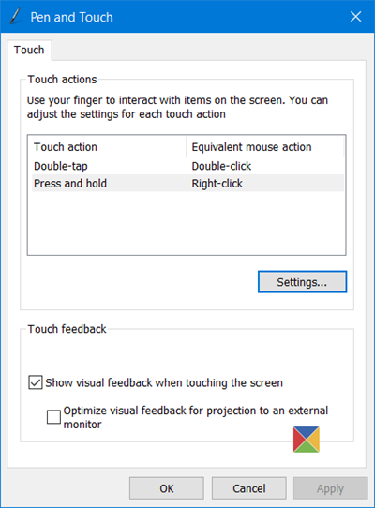Select the Press and hold row
Image resolution: width=375 pixels, height=508 pixels.
[187, 183]
